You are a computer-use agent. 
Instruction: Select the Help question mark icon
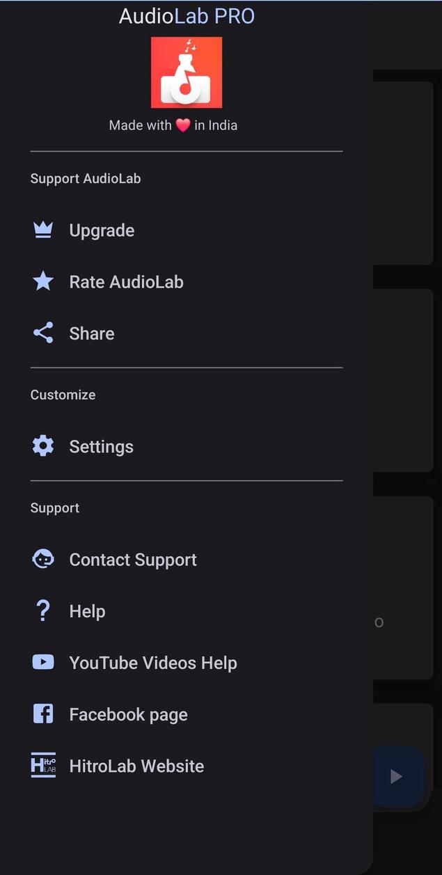(42, 610)
